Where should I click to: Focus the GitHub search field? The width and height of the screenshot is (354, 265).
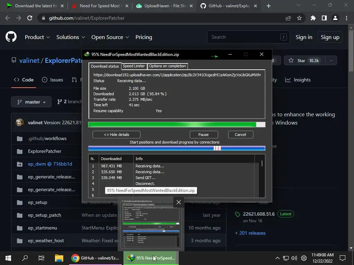pos(248,37)
